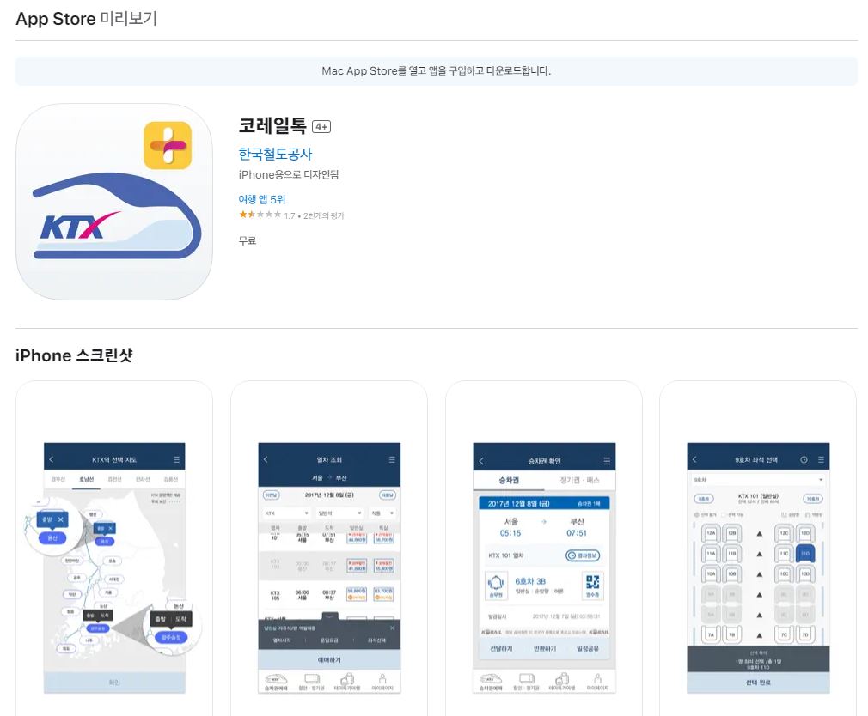Open the KTX train type dropdown
Image resolution: width=868 pixels, height=716 pixels.
(286, 513)
